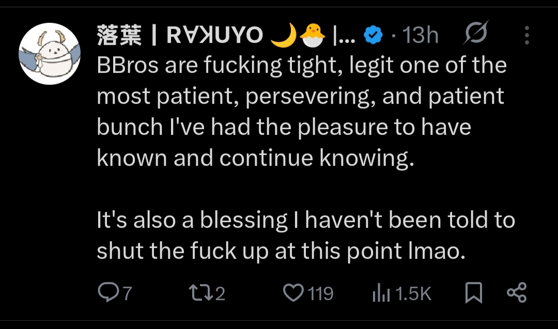The image size is (558, 329).
Task: Click the hatching chick emoji in name
Action: pos(312,35)
